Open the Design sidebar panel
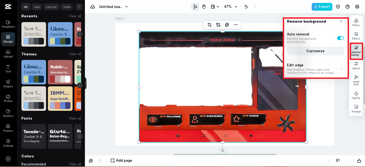365x167 pixels. tap(8, 39)
